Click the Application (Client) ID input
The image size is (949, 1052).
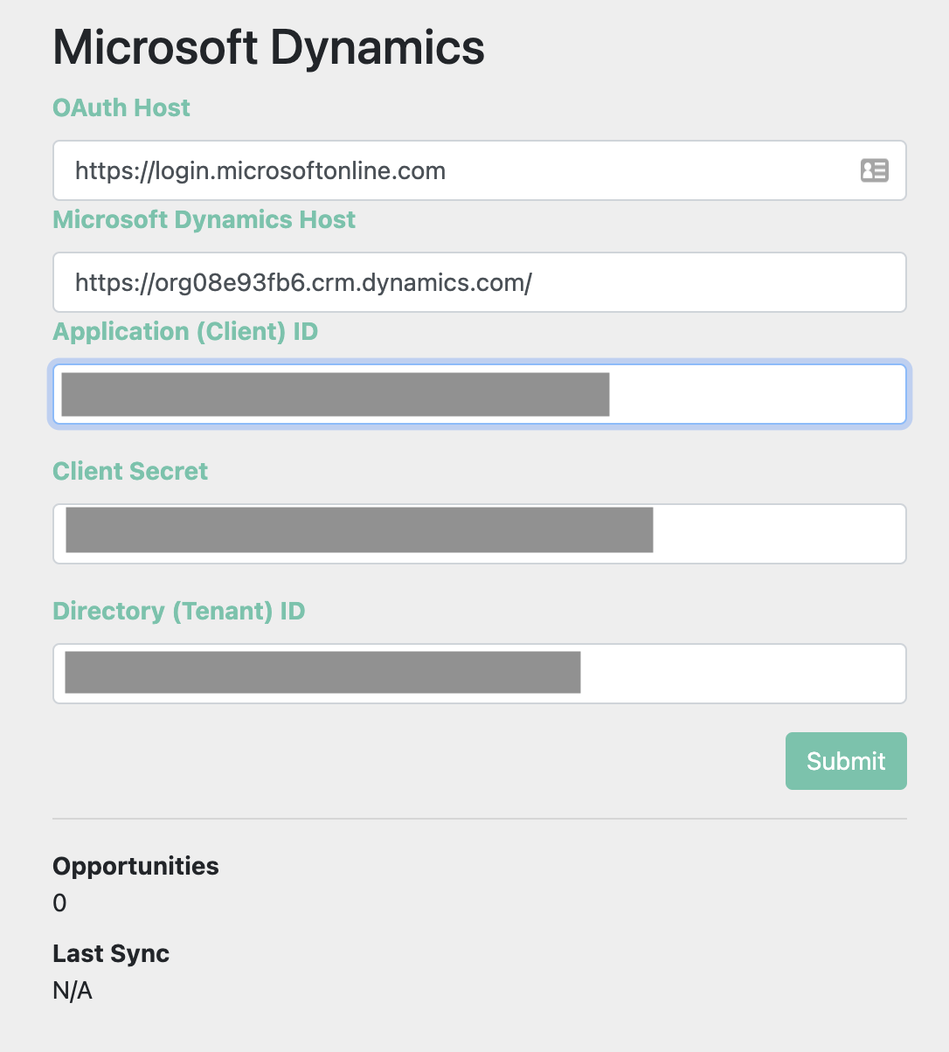[x=480, y=394]
